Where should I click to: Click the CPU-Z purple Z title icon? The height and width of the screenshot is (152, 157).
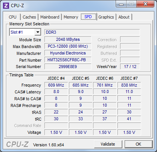click(6, 6)
